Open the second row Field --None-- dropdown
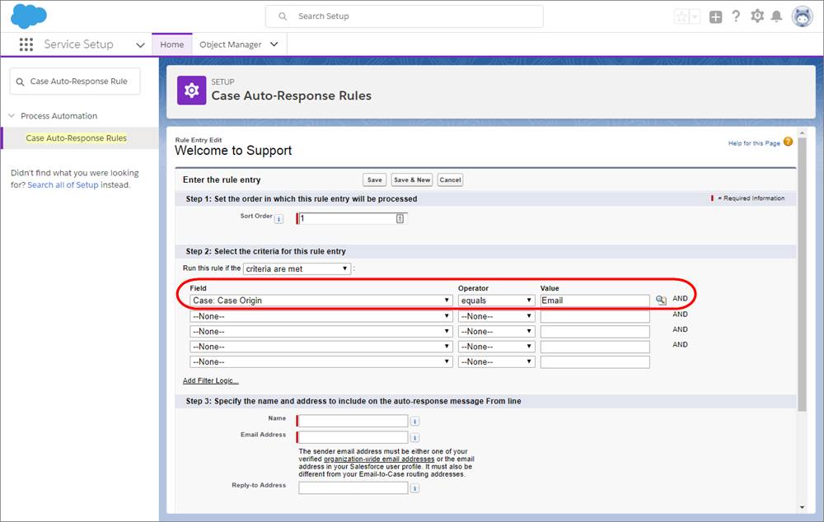 [321, 316]
